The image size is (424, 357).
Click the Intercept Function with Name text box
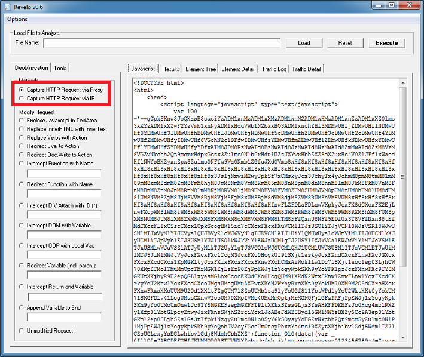[63, 173]
